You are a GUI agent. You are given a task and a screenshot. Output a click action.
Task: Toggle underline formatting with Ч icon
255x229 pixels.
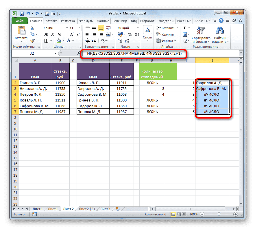[x=59, y=34]
